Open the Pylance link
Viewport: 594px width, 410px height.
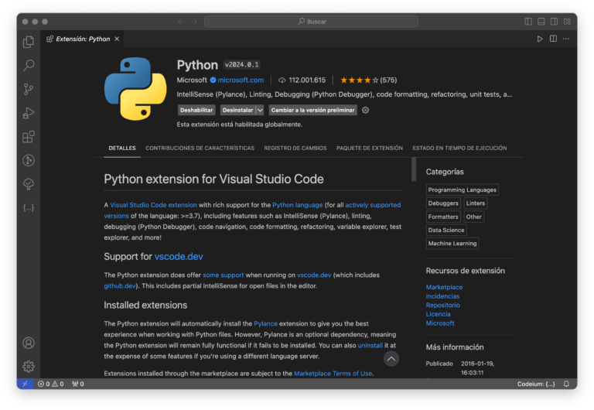[265, 323]
